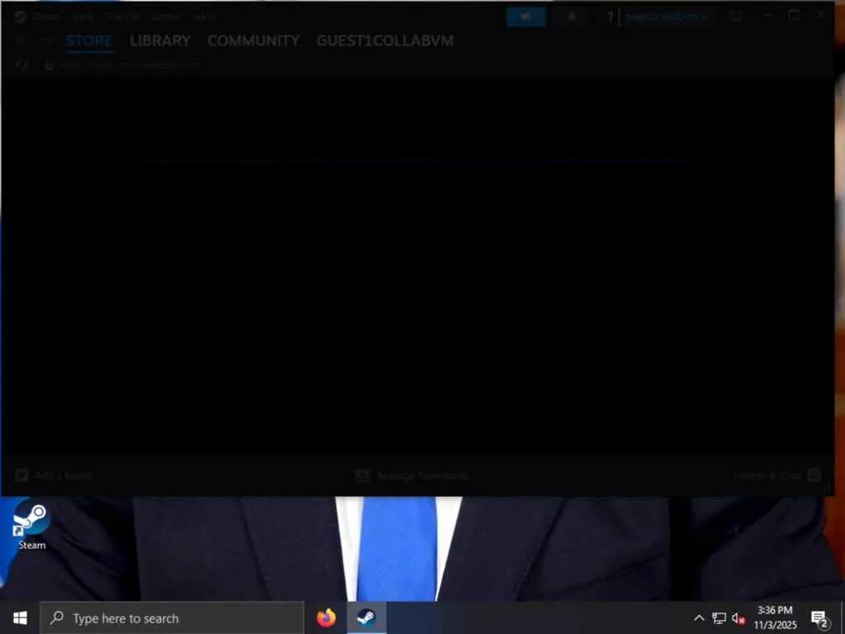The image size is (845, 634).
Task: Open the Friends menu in Steam
Action: tap(122, 17)
